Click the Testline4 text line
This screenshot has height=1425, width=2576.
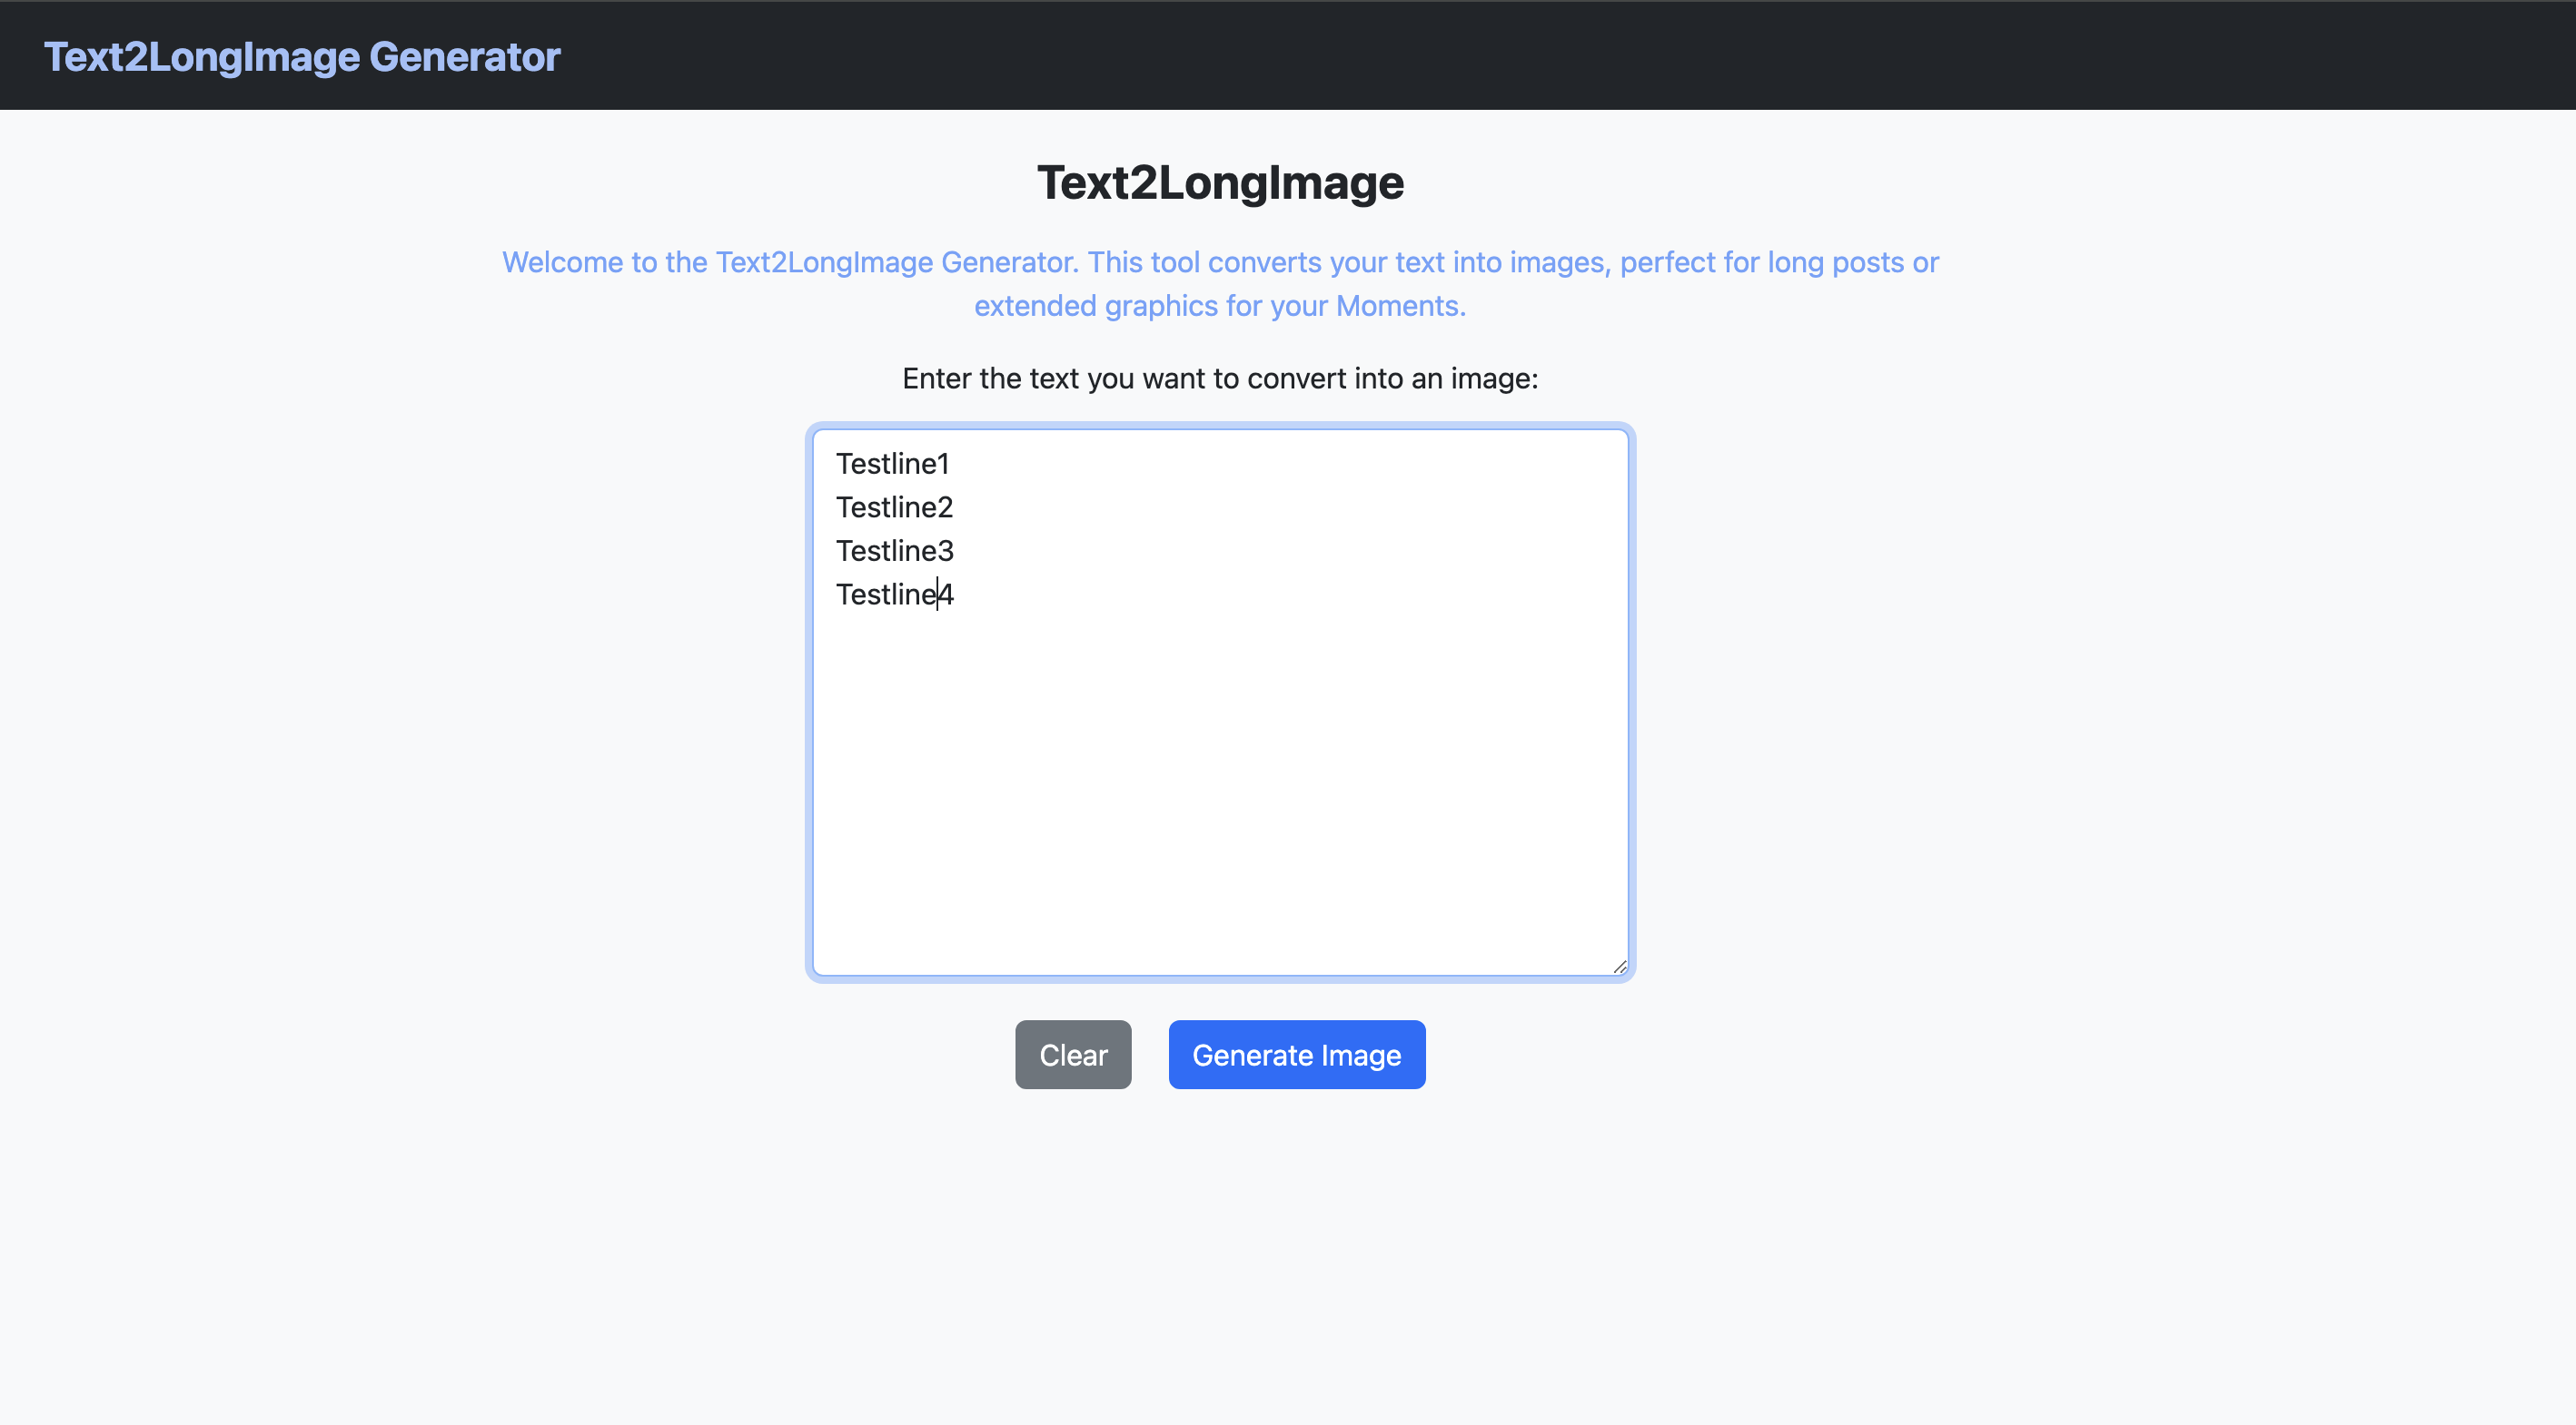894,595
